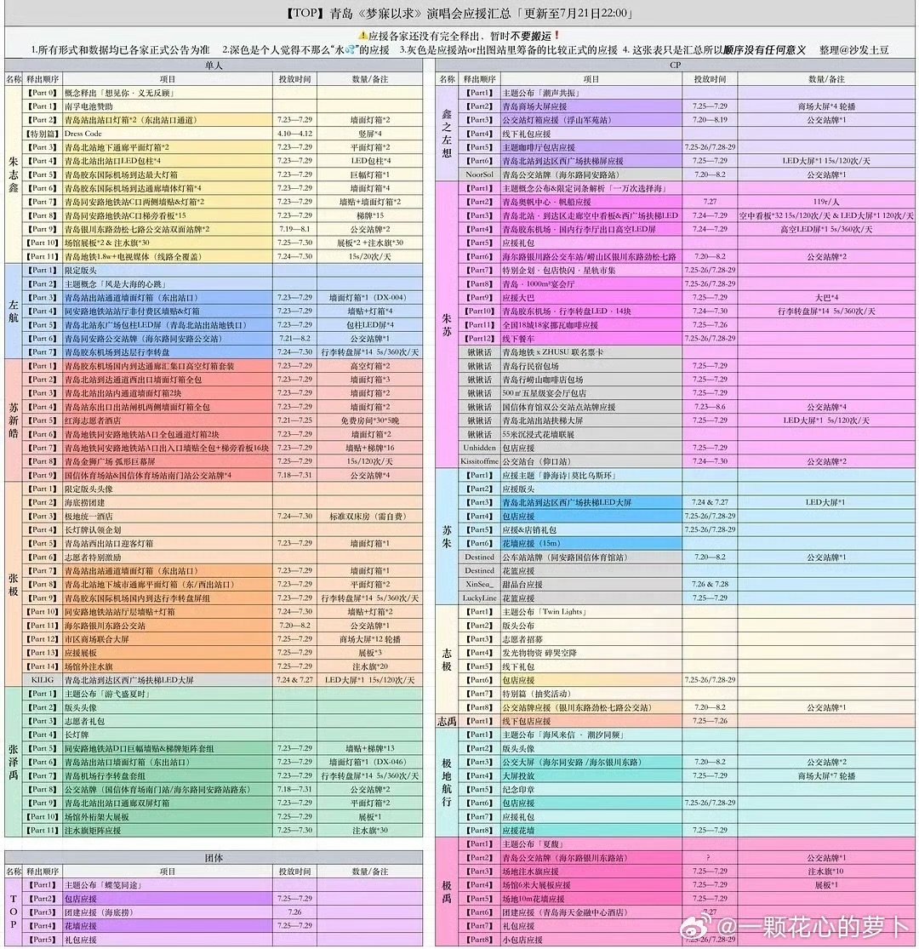Image resolution: width=919 pixels, height=949 pixels.
Task: Click quantity cell 15s/20次/天
Action: tap(370, 257)
